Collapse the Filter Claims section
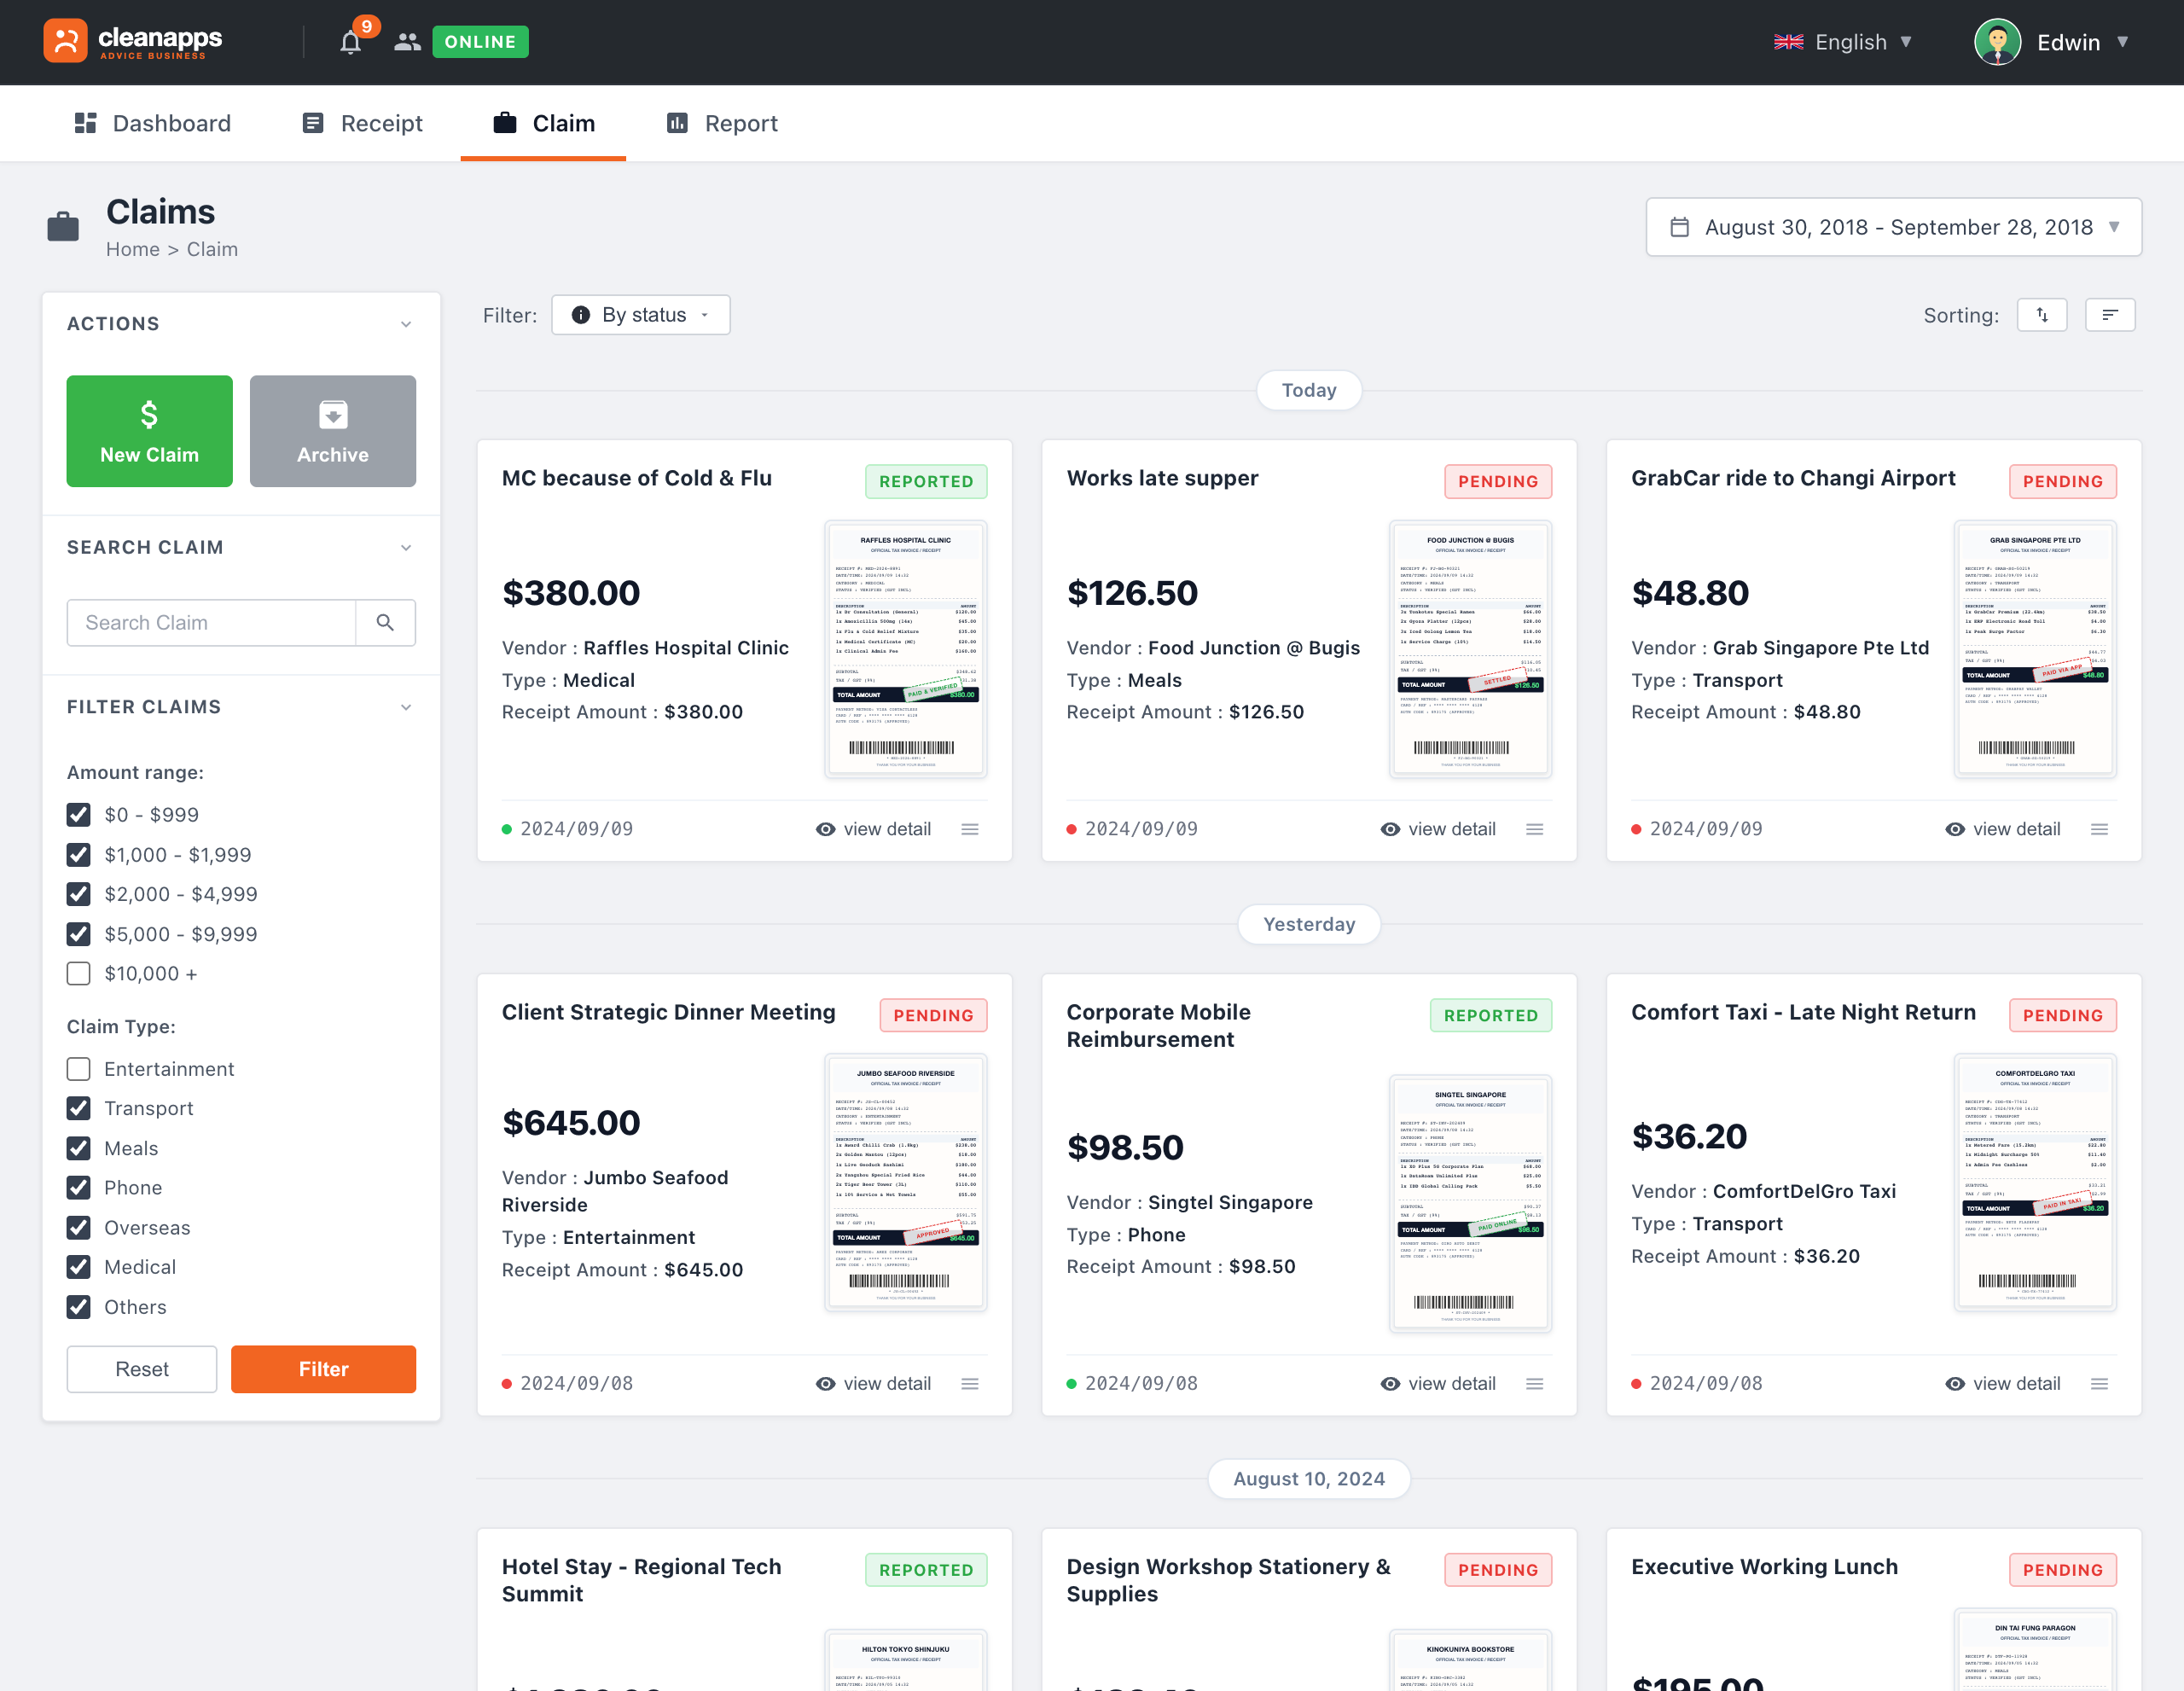 point(406,707)
